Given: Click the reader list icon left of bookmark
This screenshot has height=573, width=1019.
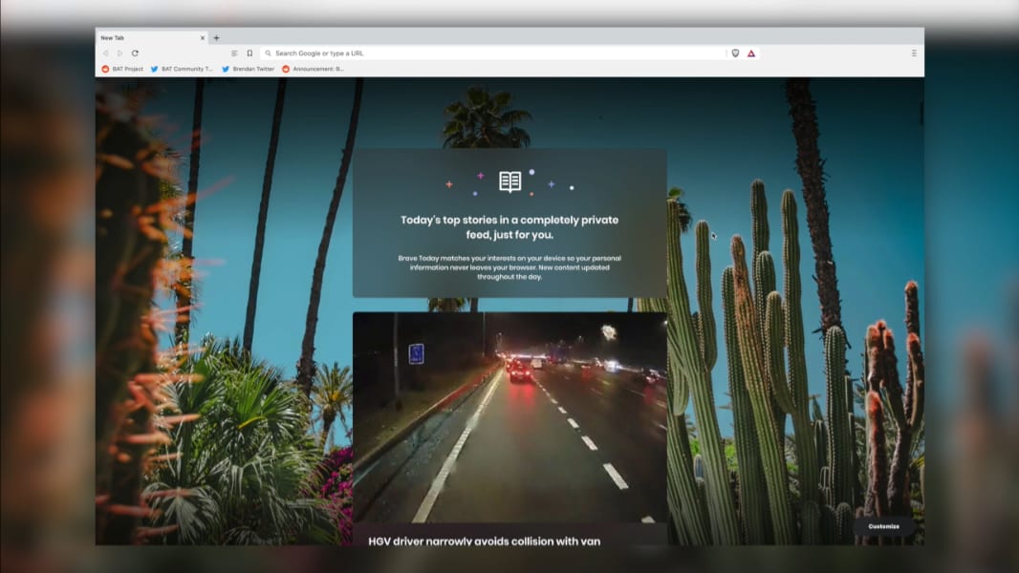Looking at the screenshot, I should pyautogui.click(x=235, y=53).
